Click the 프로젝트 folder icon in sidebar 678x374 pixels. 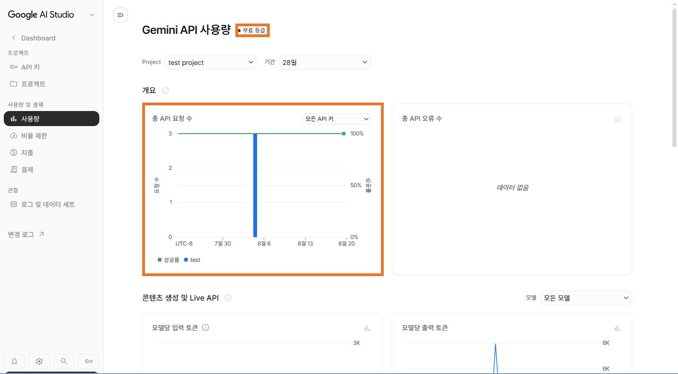pyautogui.click(x=14, y=84)
